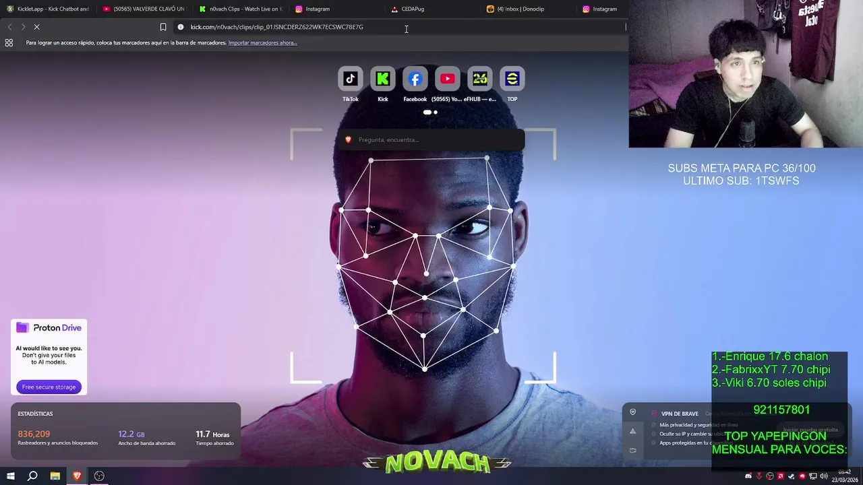The width and height of the screenshot is (863, 485).
Task: Click the browser back arrow
Action: [x=9, y=27]
